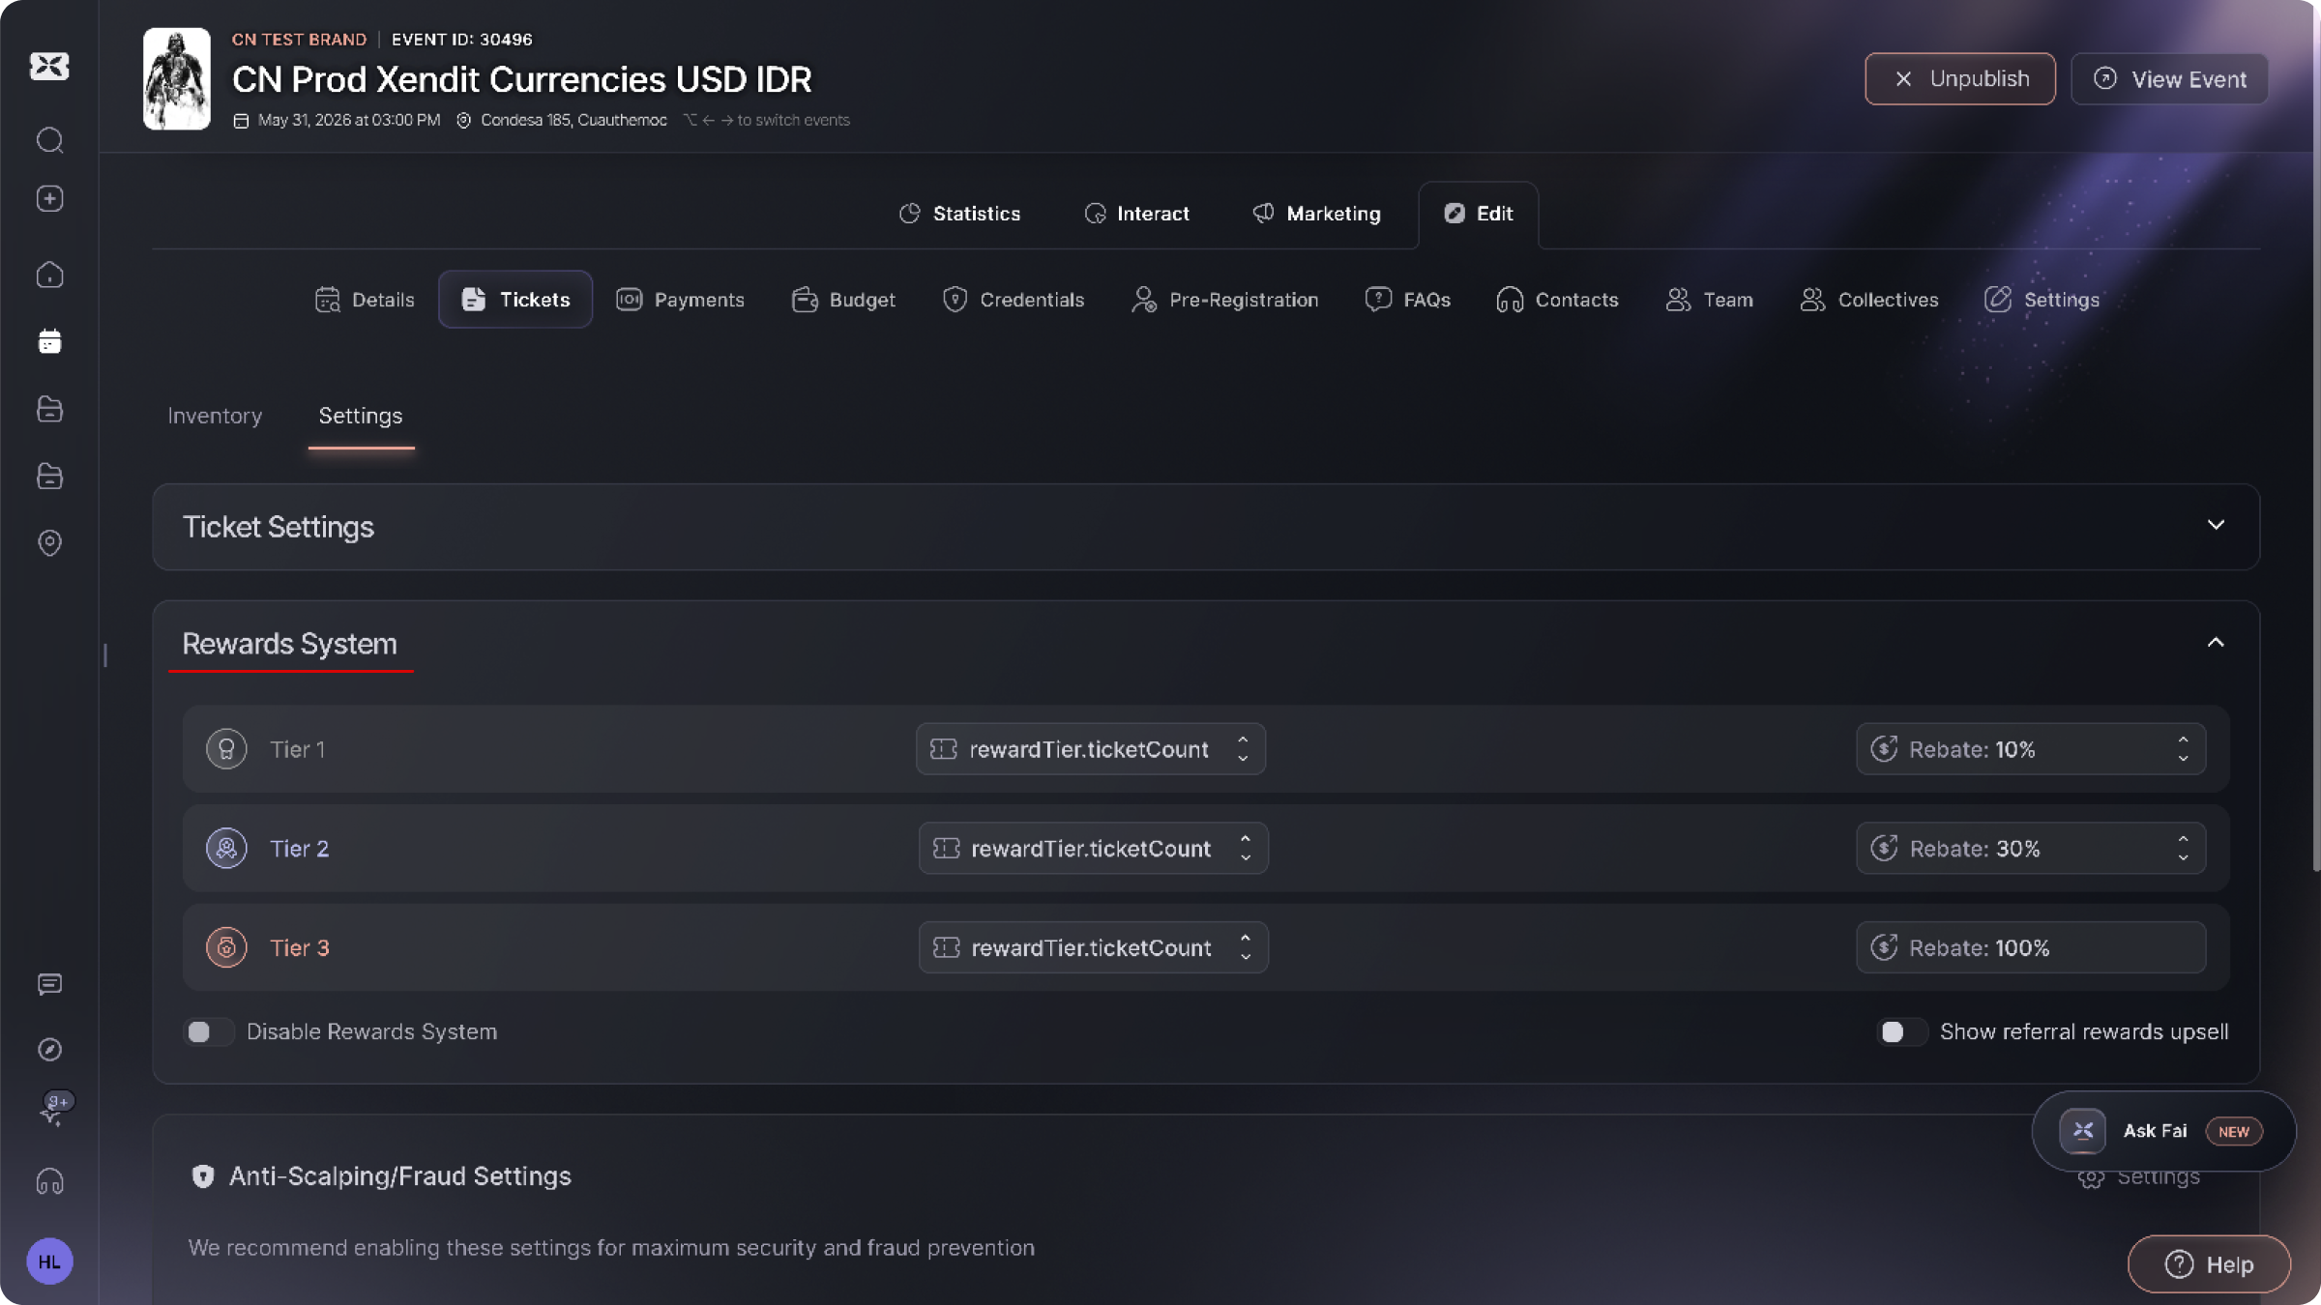Open the Tickets sub-tab
Image resolution: width=2321 pixels, height=1305 pixels.
tap(515, 300)
